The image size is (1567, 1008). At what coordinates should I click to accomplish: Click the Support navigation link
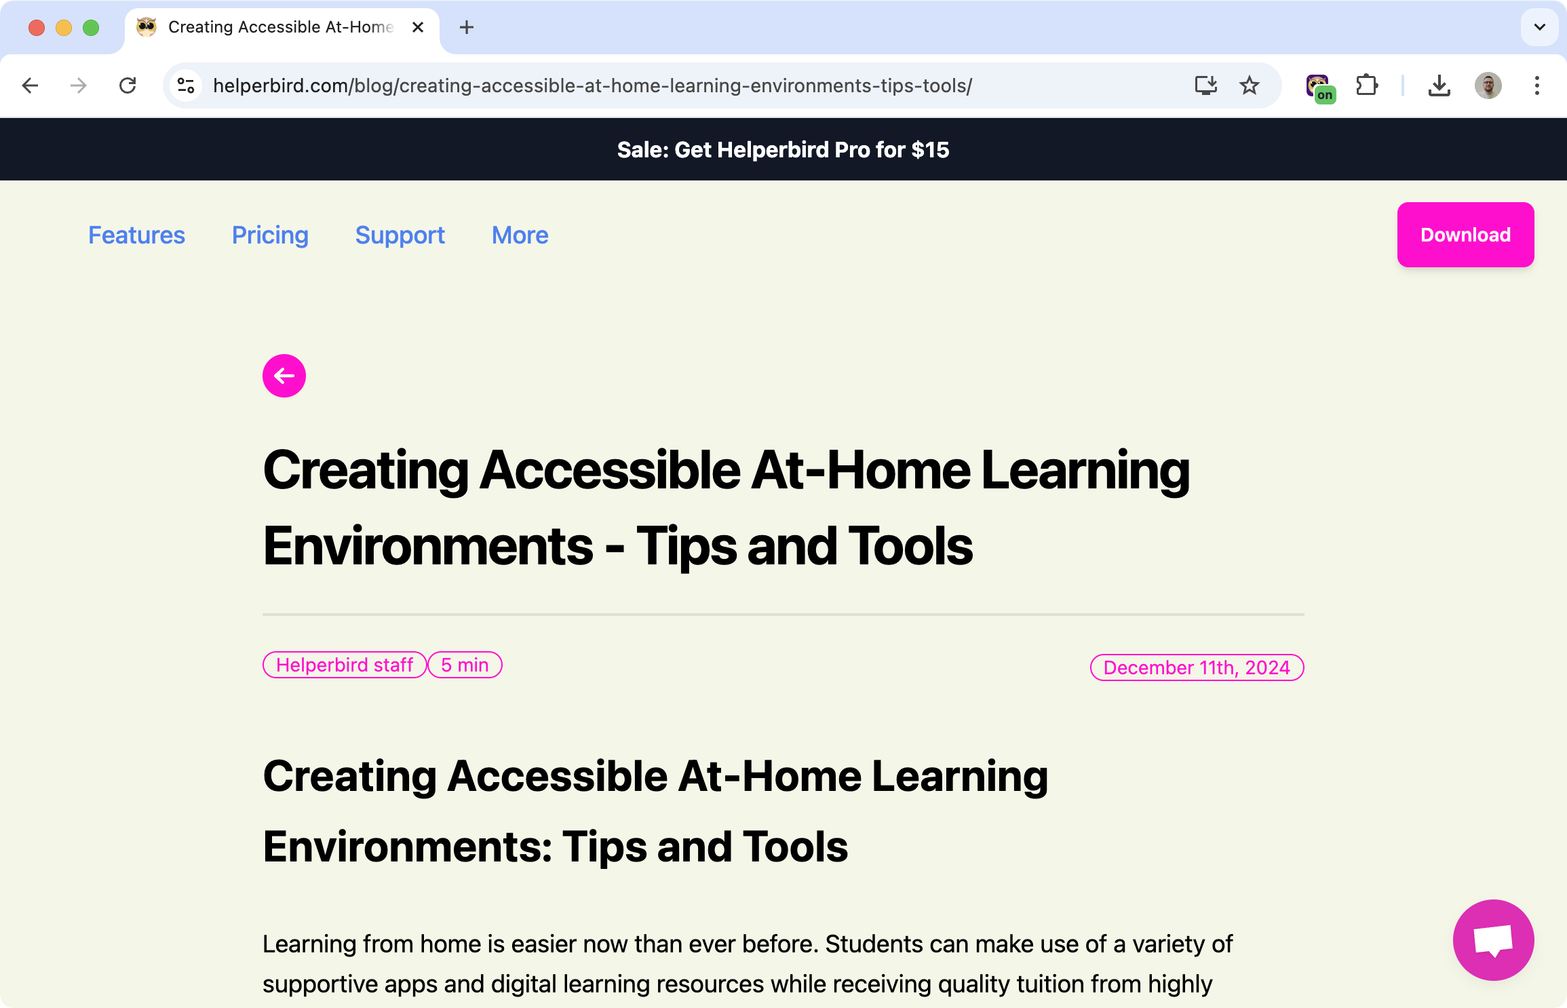point(400,236)
